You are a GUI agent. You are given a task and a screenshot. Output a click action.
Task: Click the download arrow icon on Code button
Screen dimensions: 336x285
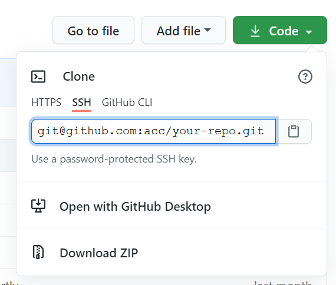(x=255, y=31)
